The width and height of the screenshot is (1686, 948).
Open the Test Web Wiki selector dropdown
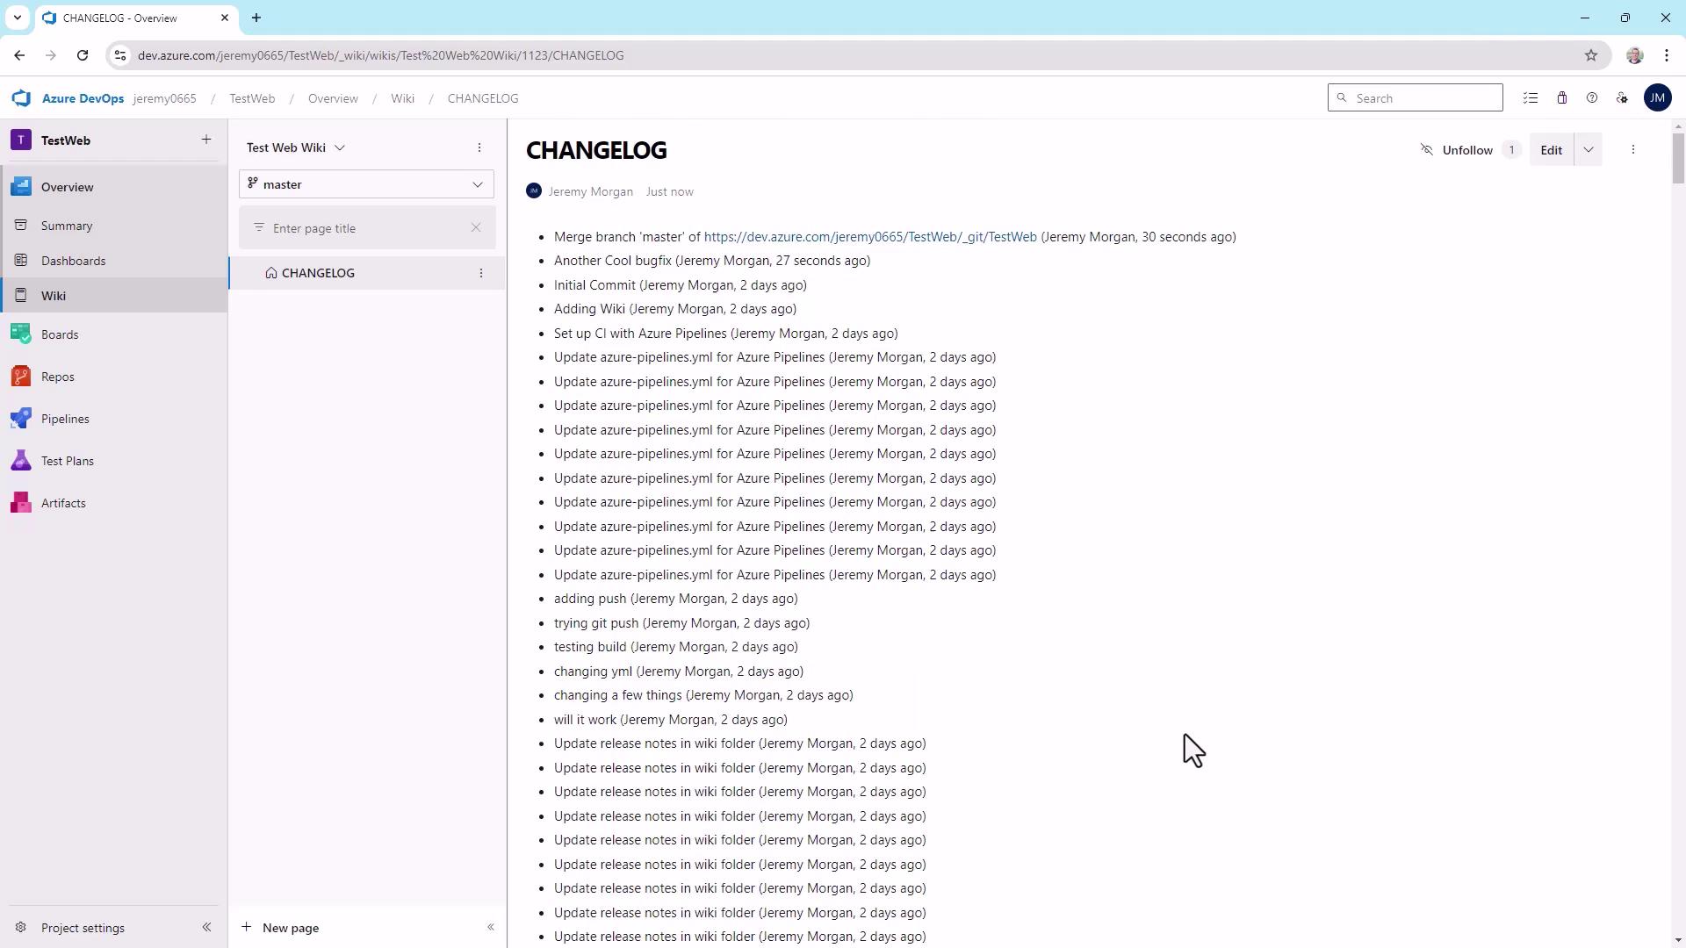pyautogui.click(x=296, y=147)
